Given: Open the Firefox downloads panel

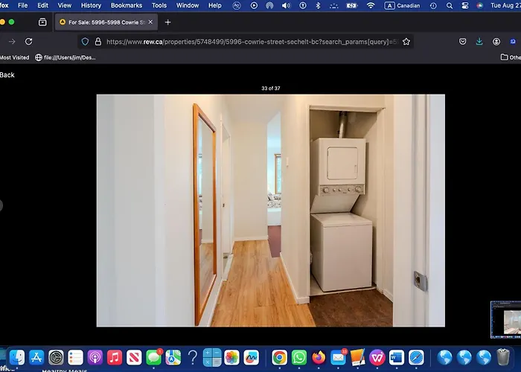Looking at the screenshot, I should [479, 42].
